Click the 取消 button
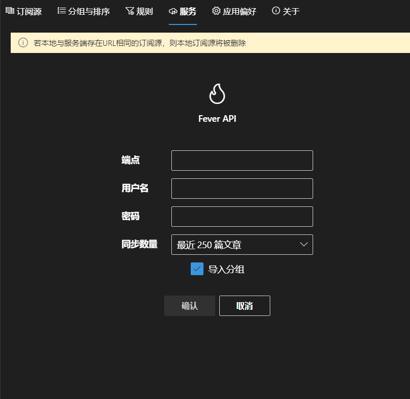 (244, 305)
